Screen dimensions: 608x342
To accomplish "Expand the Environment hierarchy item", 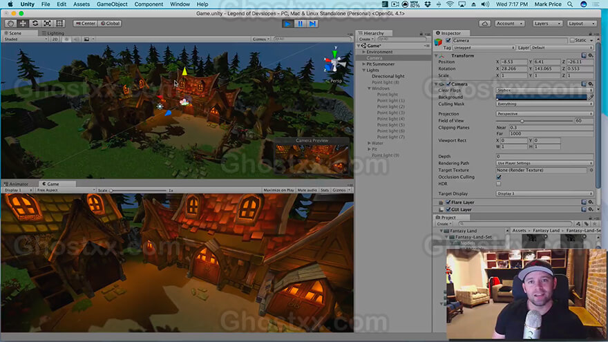I will (363, 52).
